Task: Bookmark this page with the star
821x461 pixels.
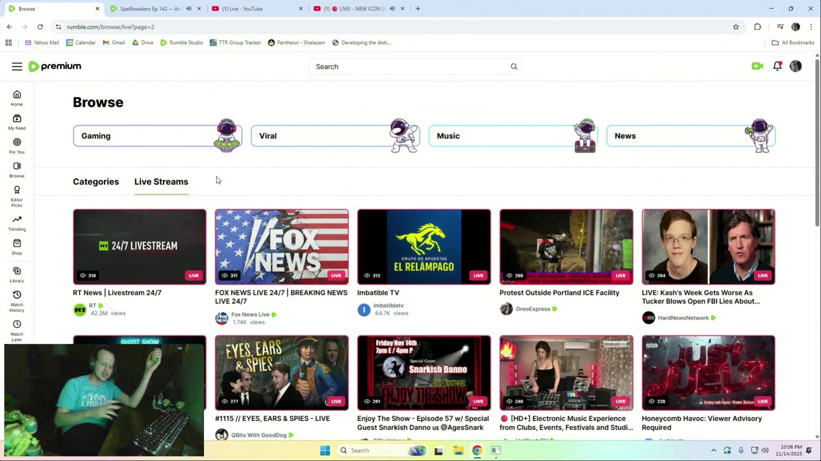Action: point(736,27)
